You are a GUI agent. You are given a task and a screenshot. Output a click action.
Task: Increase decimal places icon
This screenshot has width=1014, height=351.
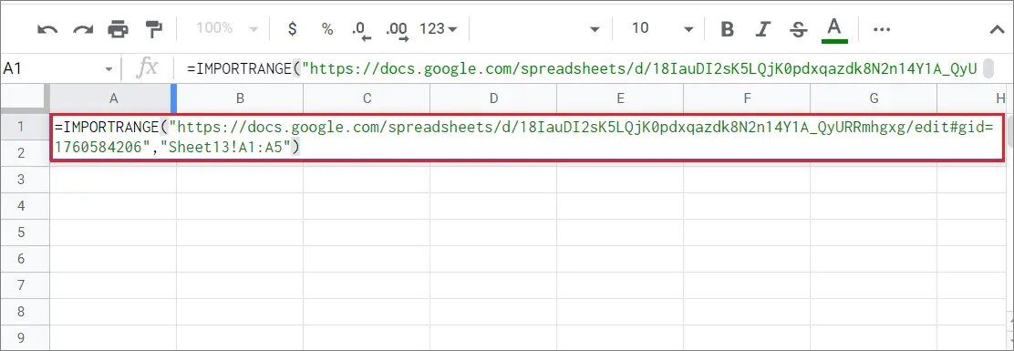[x=397, y=30]
